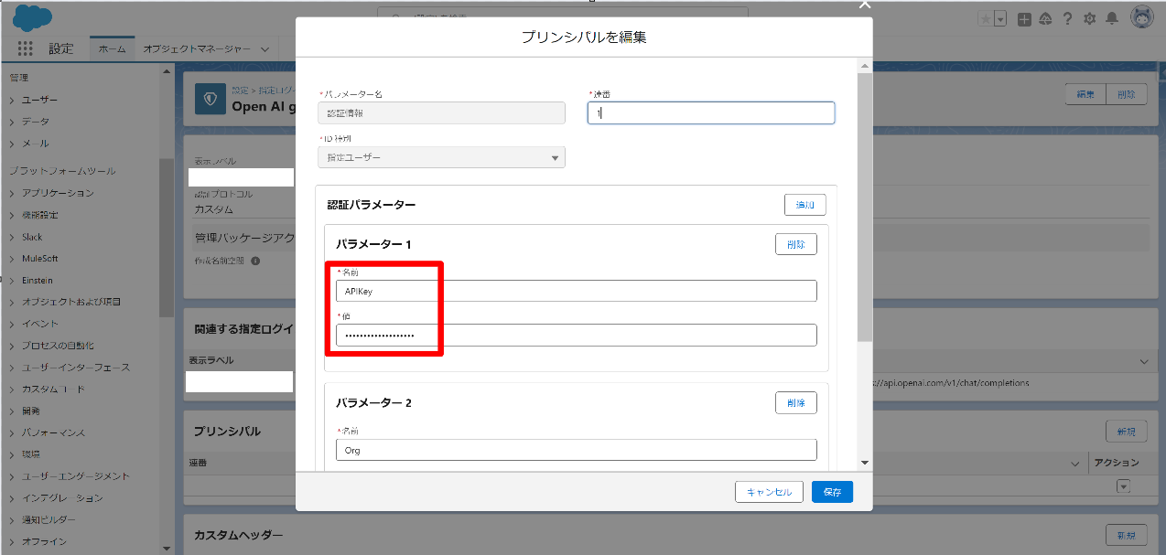
Task: Open the オブジェクトマネージャー tab dropdown chevron
Action: coord(265,48)
